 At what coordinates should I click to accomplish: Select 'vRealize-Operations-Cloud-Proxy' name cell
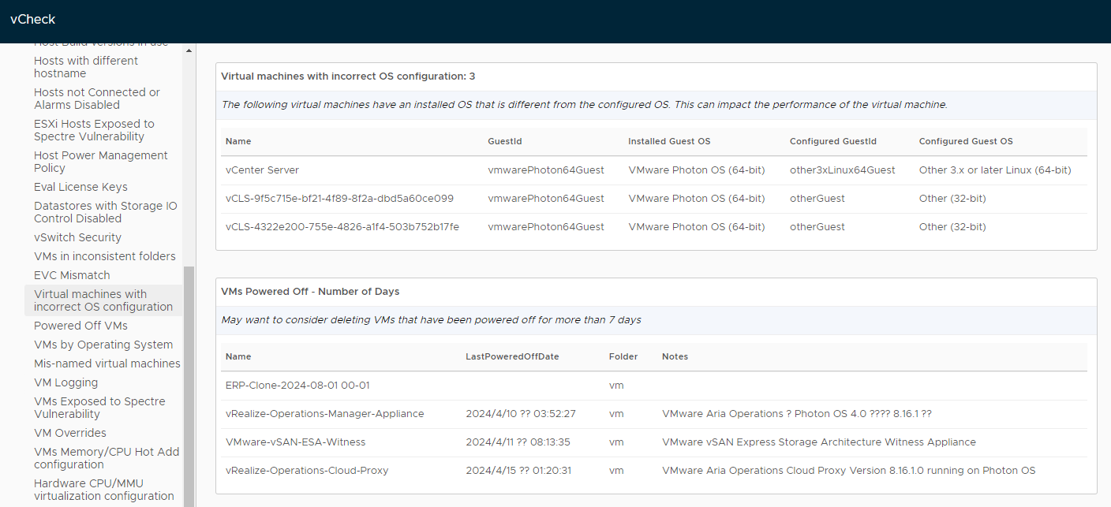click(x=307, y=470)
